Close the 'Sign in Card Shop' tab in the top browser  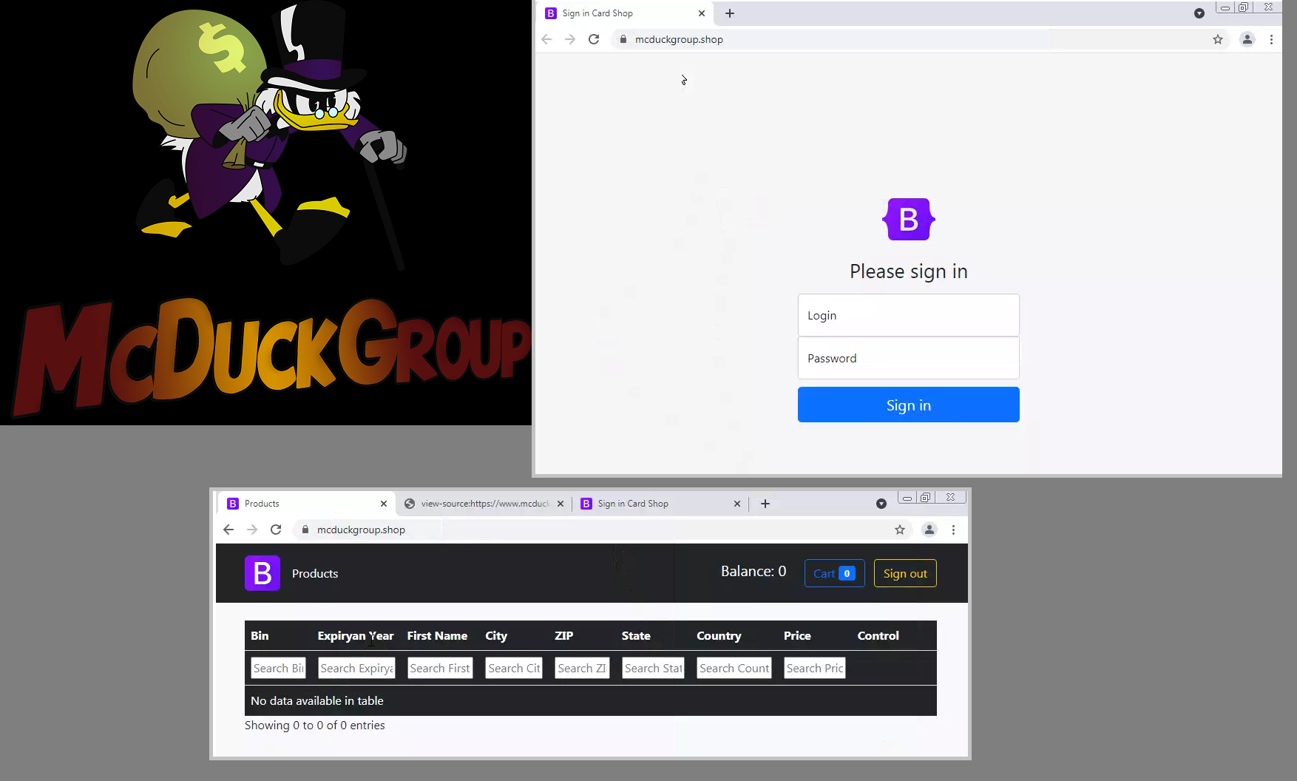pyautogui.click(x=702, y=13)
